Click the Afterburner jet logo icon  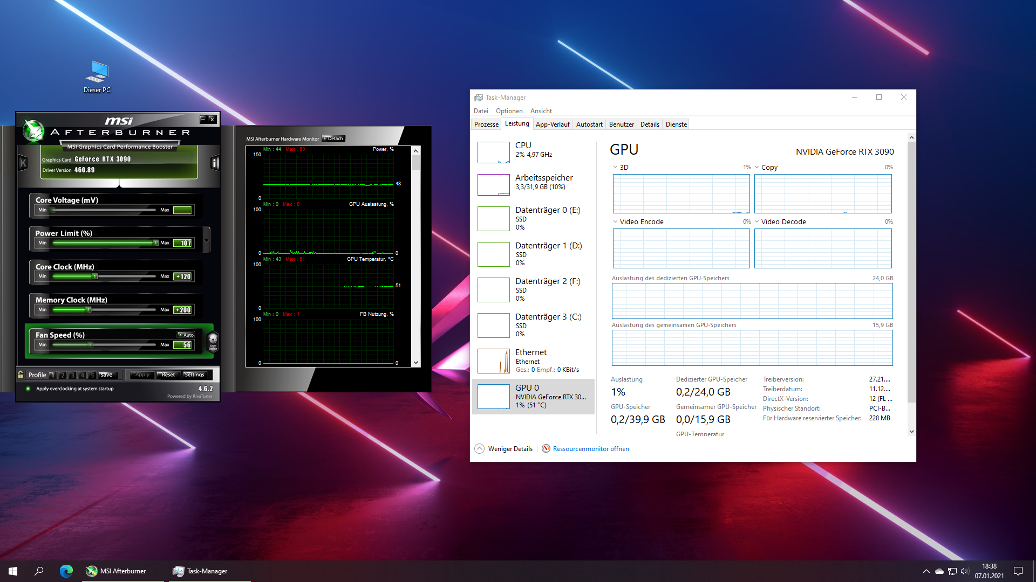click(x=33, y=130)
